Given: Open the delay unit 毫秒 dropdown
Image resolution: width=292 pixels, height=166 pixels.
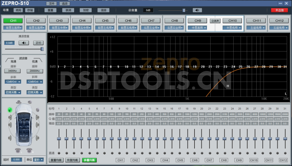Looking at the screenshot, I should (x=38, y=159).
